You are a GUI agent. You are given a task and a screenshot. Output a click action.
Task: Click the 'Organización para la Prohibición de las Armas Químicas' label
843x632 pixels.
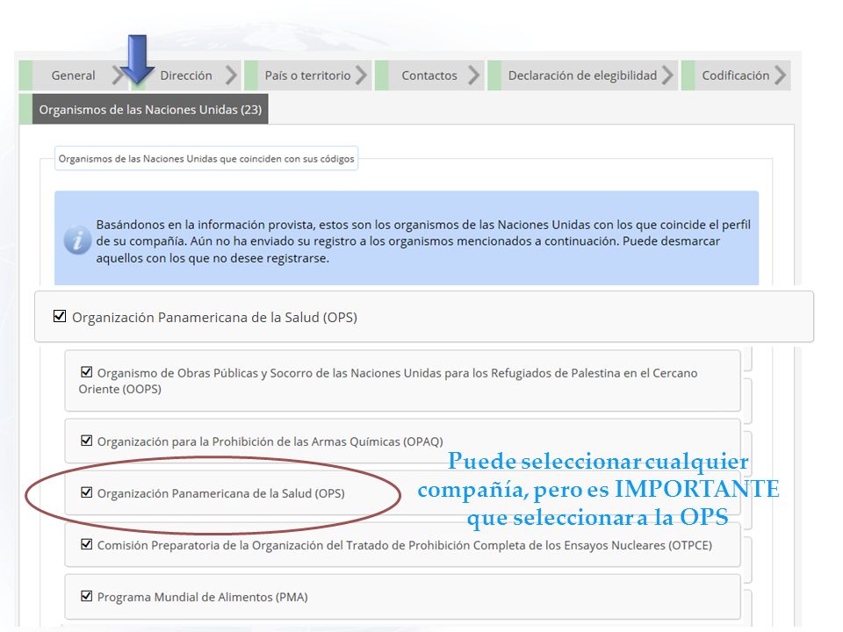270,442
